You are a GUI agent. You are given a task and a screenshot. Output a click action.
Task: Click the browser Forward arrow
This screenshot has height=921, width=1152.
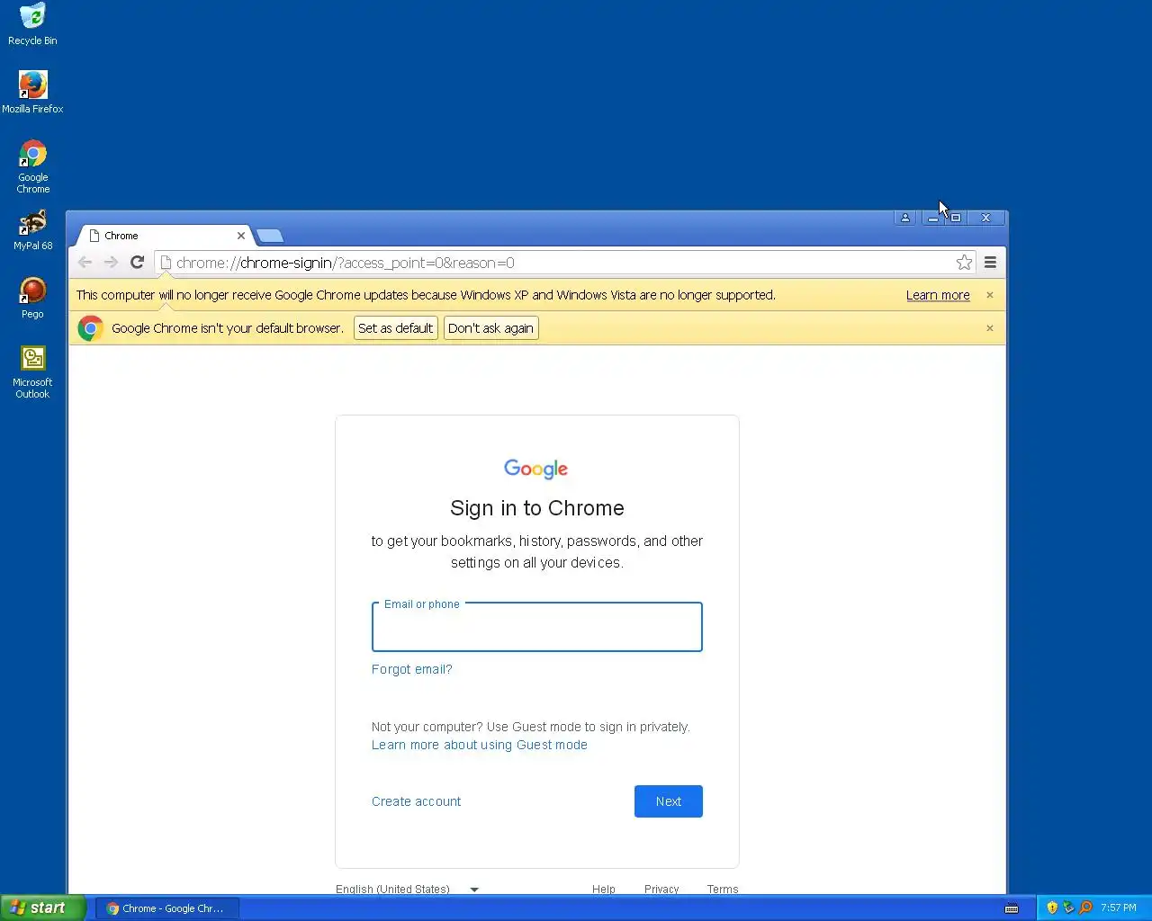[111, 263]
